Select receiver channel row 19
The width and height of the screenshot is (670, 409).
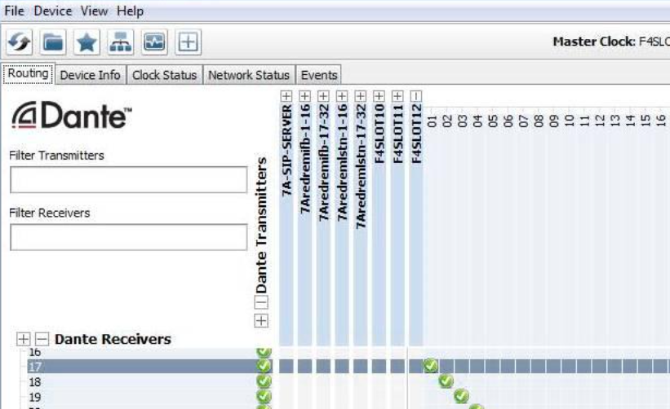pyautogui.click(x=149, y=397)
